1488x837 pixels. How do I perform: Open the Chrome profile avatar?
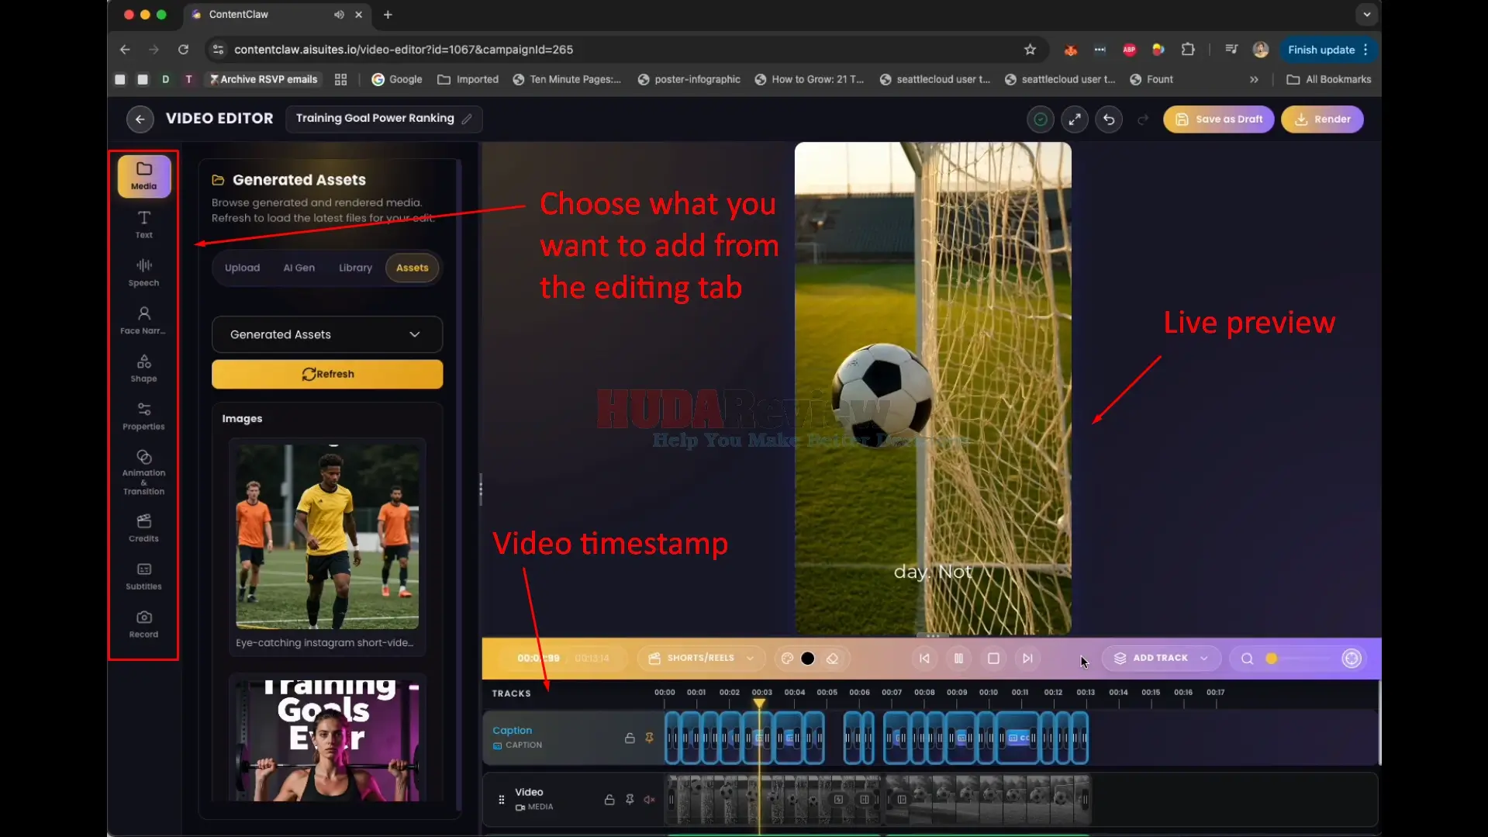(x=1261, y=50)
